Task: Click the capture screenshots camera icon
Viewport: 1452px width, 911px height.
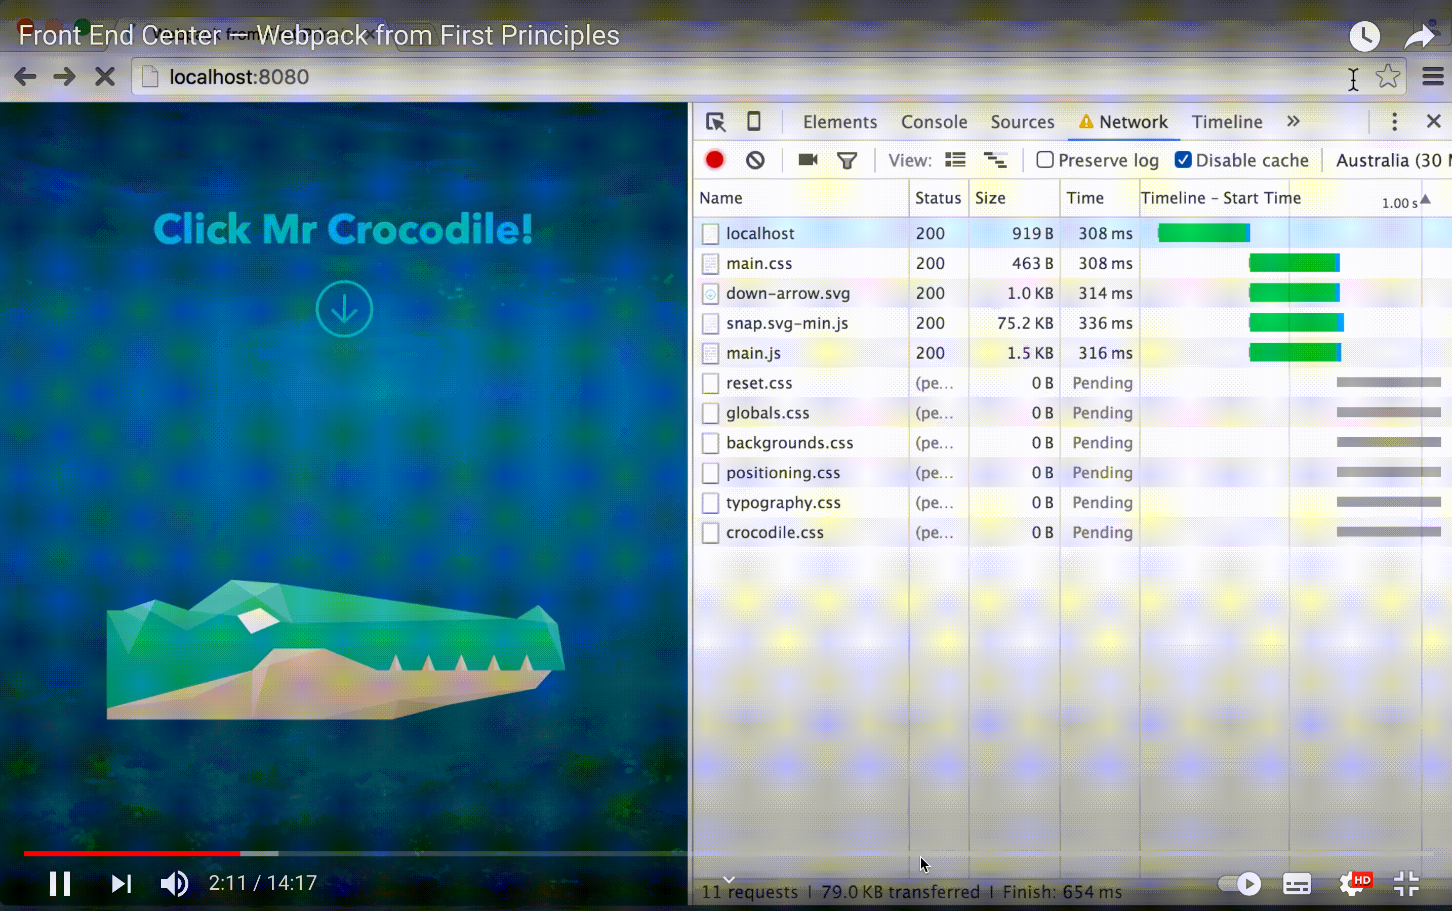Action: click(x=808, y=159)
